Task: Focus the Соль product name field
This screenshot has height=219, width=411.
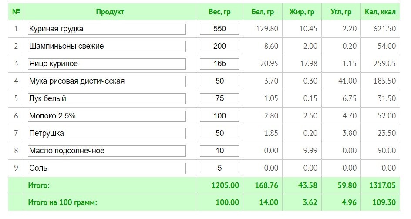Action: (107, 168)
